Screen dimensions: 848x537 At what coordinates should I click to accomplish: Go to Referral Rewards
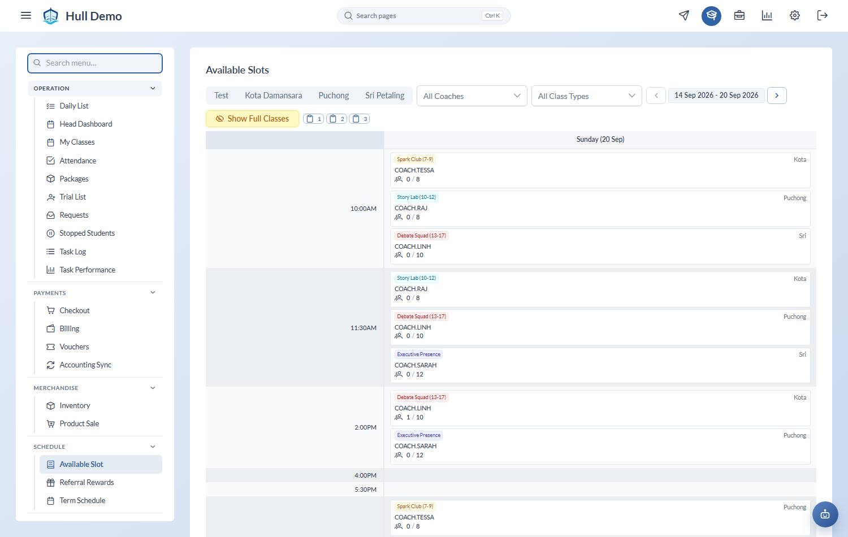coord(101,482)
